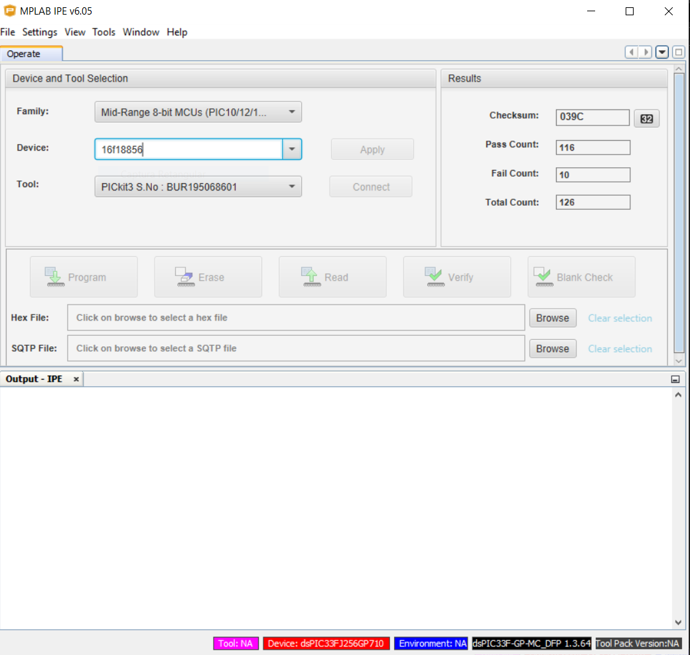Open the document list dropdown arrow icon
690x655 pixels.
tap(662, 52)
